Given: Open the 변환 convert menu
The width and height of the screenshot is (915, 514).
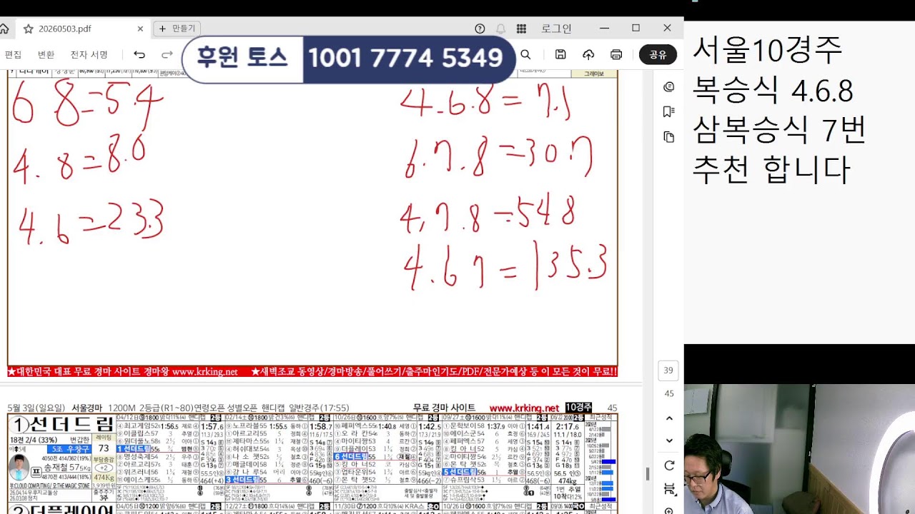Looking at the screenshot, I should point(46,55).
